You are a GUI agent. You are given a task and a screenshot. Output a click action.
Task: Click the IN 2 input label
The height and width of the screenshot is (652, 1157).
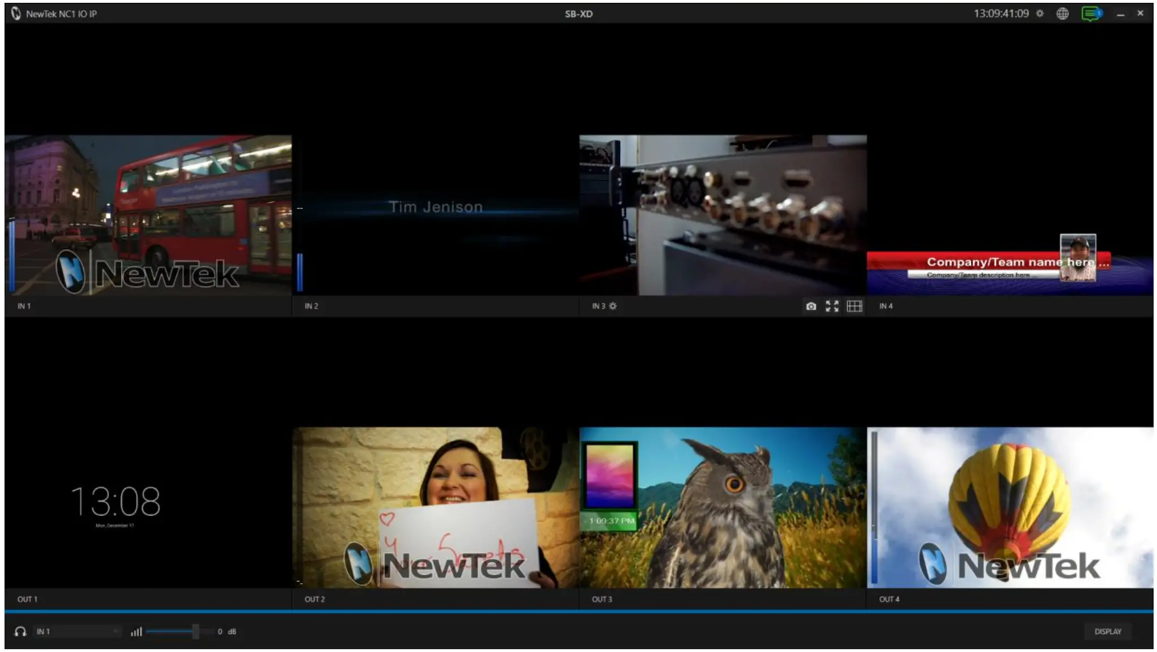311,306
